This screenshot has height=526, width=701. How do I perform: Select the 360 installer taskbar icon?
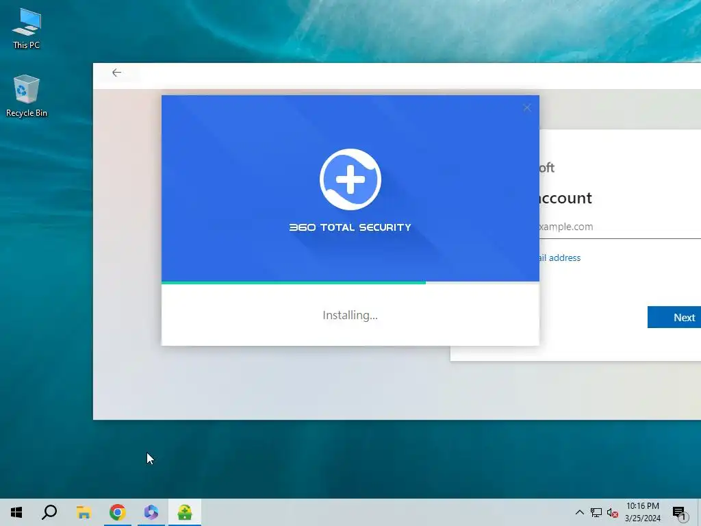click(x=185, y=512)
